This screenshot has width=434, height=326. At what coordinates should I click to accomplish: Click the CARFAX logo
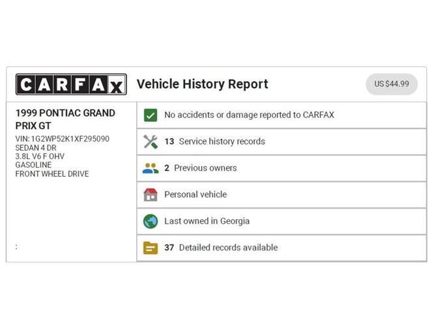pos(71,85)
